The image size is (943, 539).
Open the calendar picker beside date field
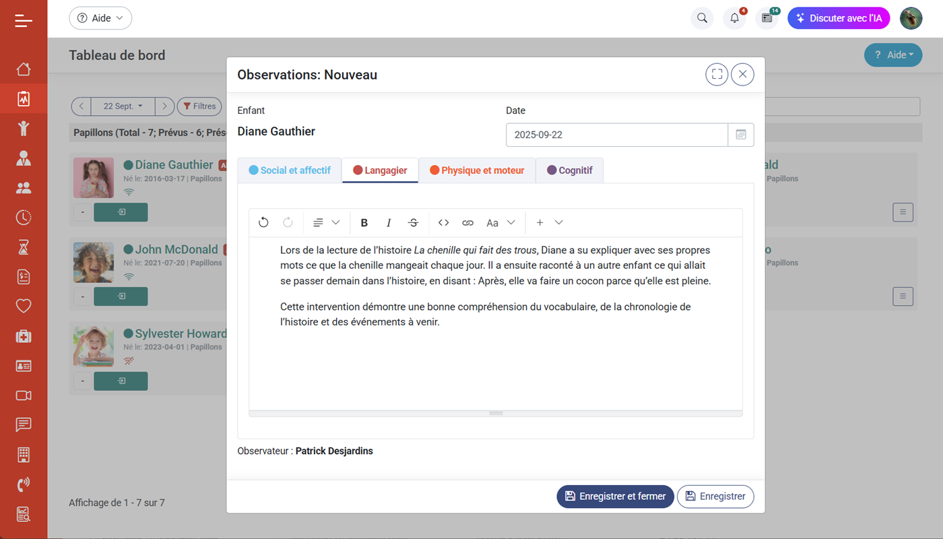pos(741,135)
